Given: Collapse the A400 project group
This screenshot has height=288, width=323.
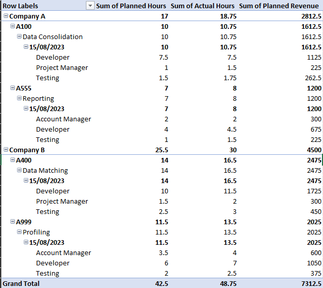Looking at the screenshot, I should click(12, 160).
